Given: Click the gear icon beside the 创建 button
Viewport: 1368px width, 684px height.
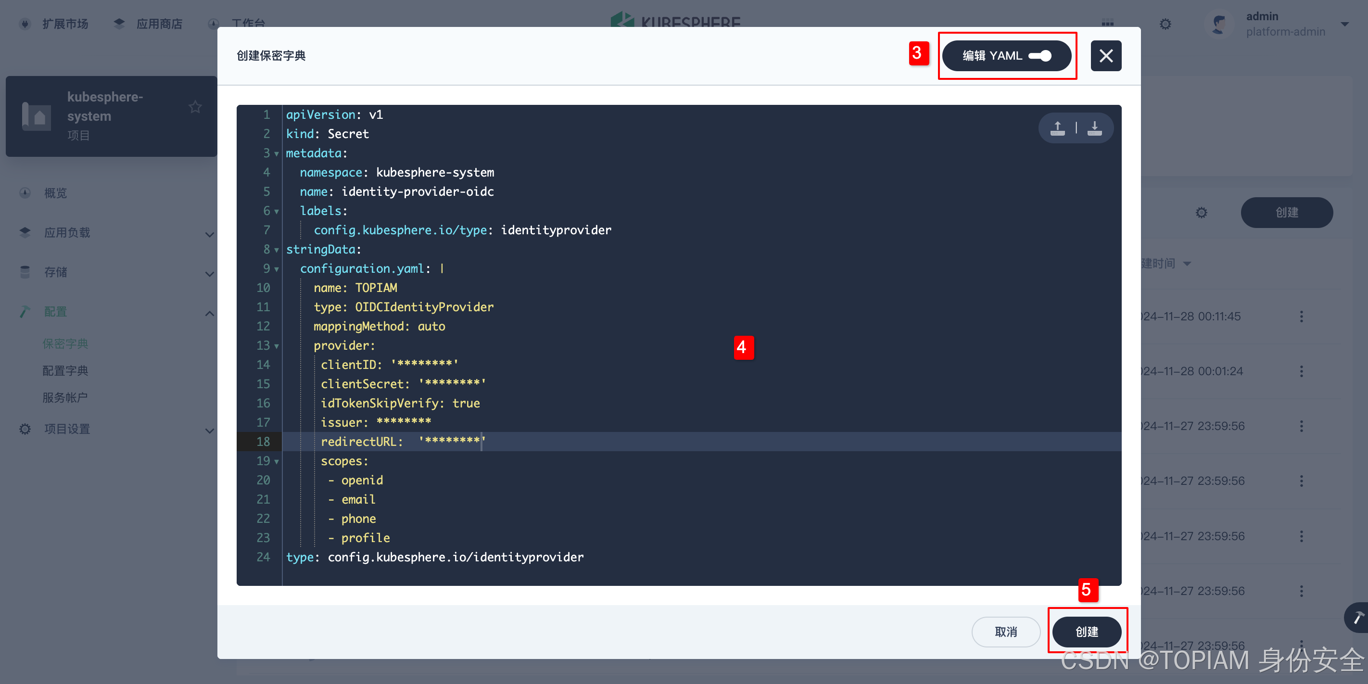Looking at the screenshot, I should (x=1202, y=213).
